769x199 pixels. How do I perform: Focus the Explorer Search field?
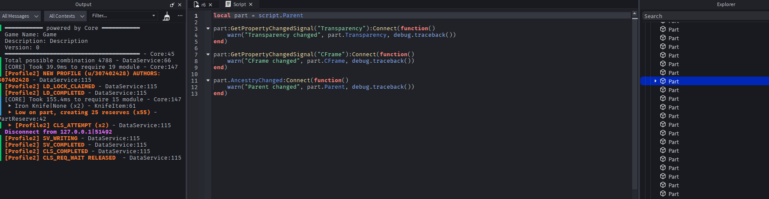[x=705, y=16]
